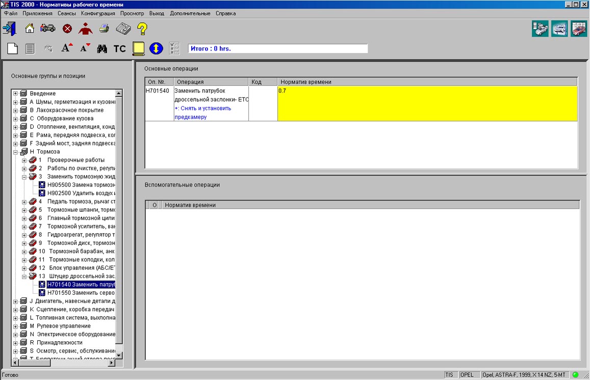The width and height of the screenshot is (590, 380).
Task: Click the tree panel scroll down arrow
Action: 119,355
